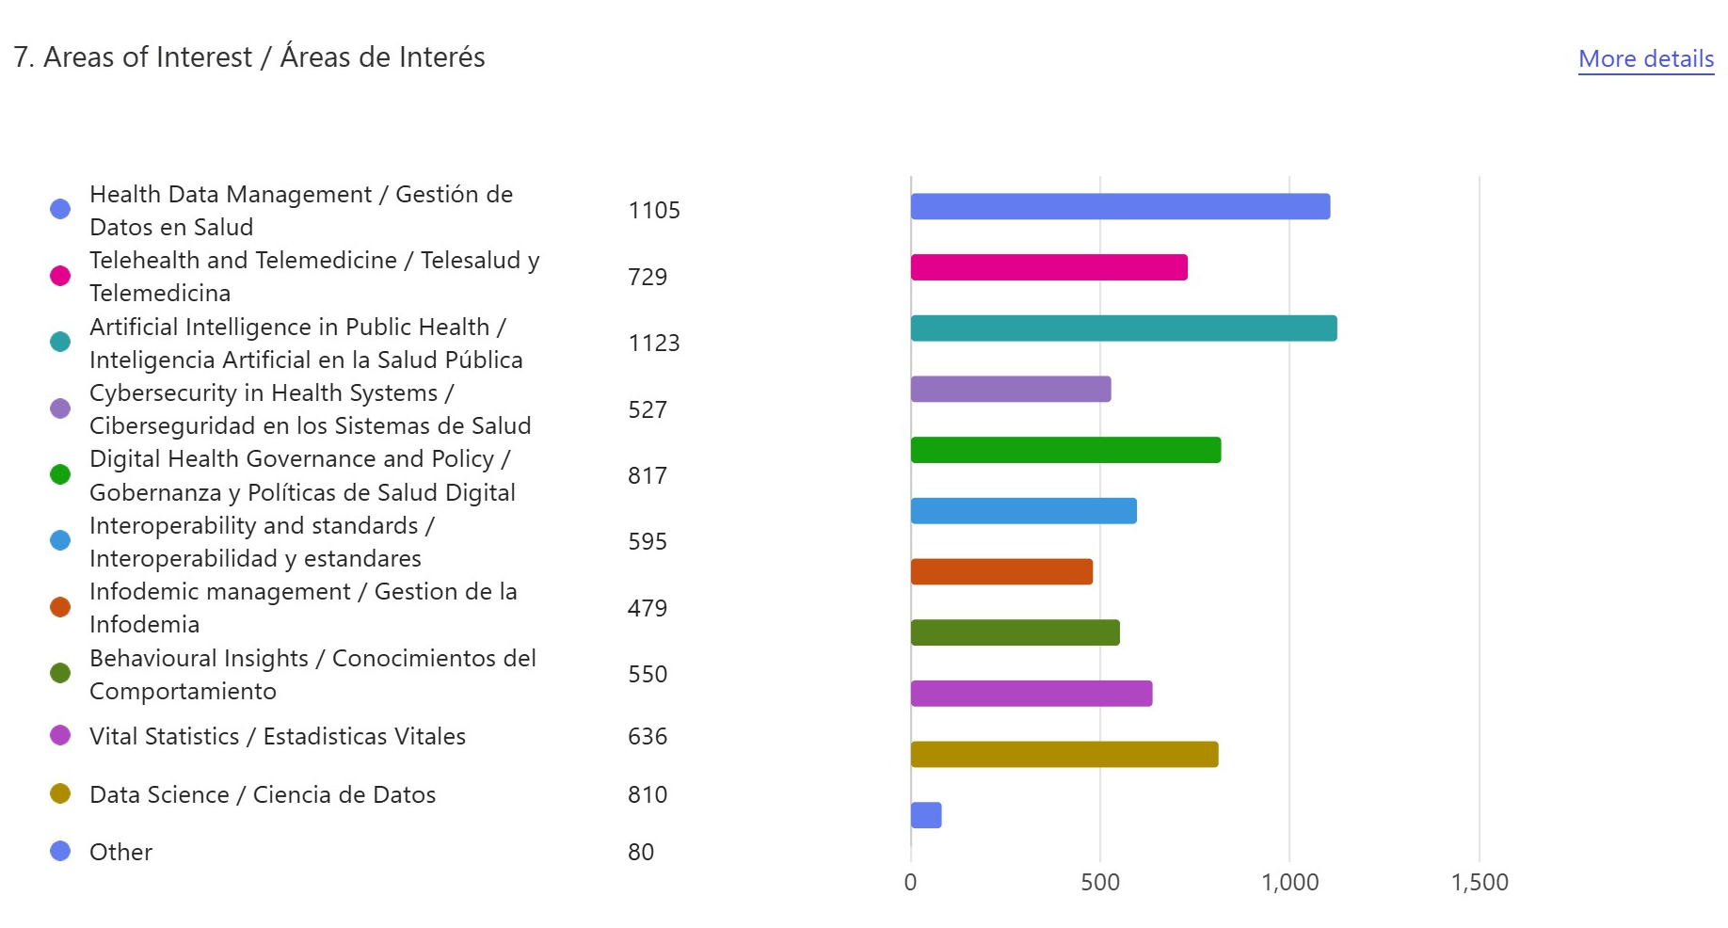Click the green Digital Health Governance legend dot
This screenshot has height=928, width=1728.
click(x=60, y=474)
